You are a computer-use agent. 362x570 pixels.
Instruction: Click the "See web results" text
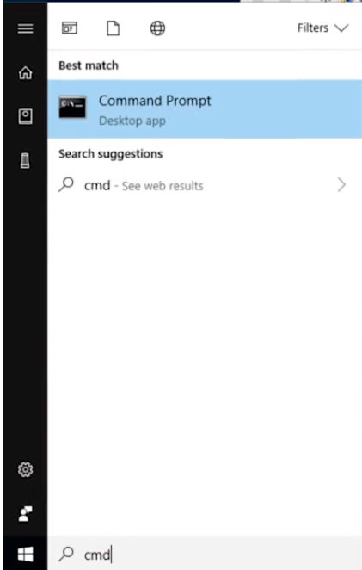pyautogui.click(x=163, y=186)
